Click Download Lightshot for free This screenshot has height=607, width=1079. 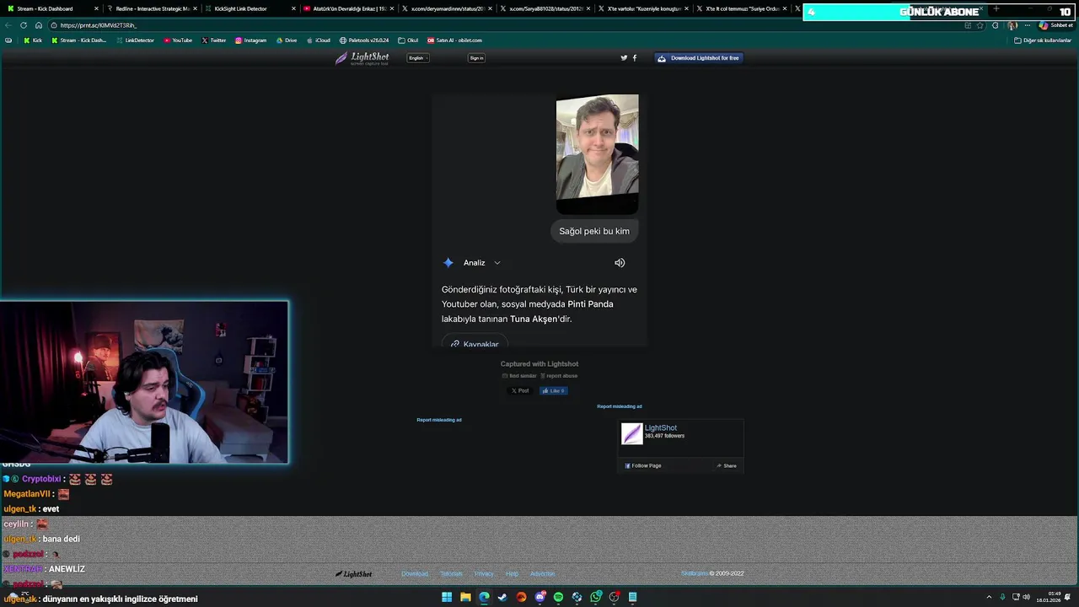coord(698,58)
